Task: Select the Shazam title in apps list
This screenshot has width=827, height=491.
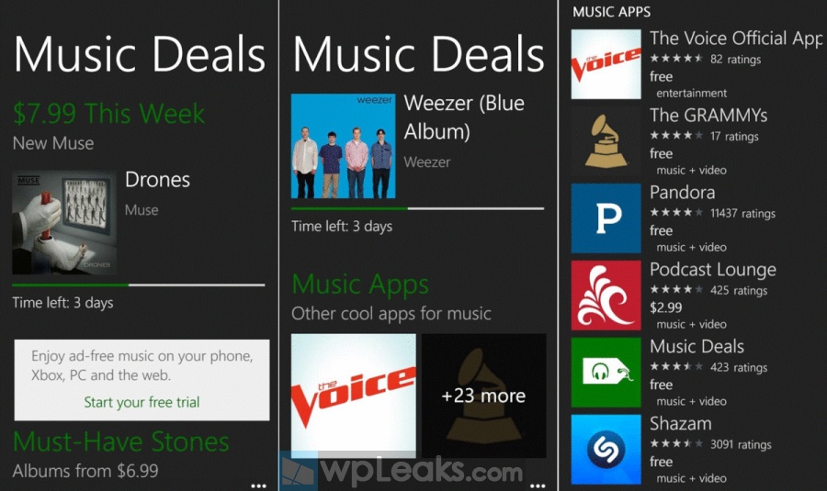Action: (x=681, y=424)
